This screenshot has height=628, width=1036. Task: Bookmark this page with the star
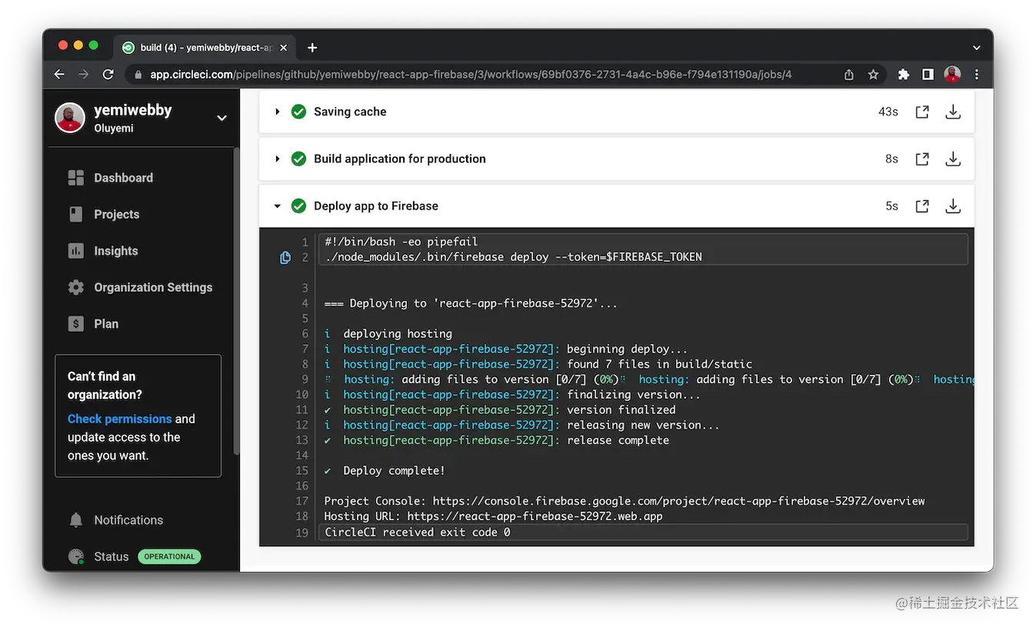pyautogui.click(x=873, y=75)
